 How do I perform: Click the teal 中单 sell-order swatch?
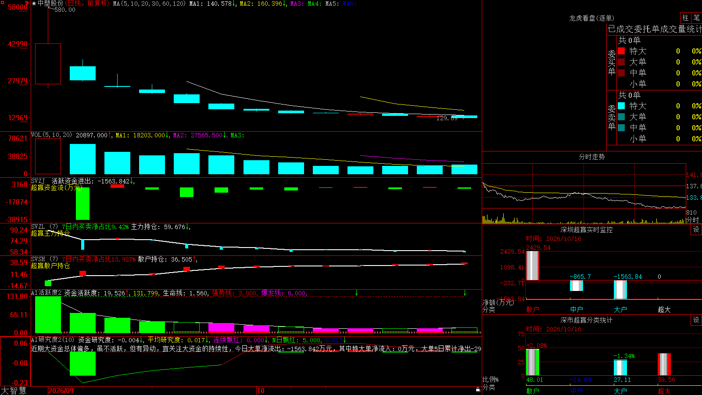coord(621,128)
